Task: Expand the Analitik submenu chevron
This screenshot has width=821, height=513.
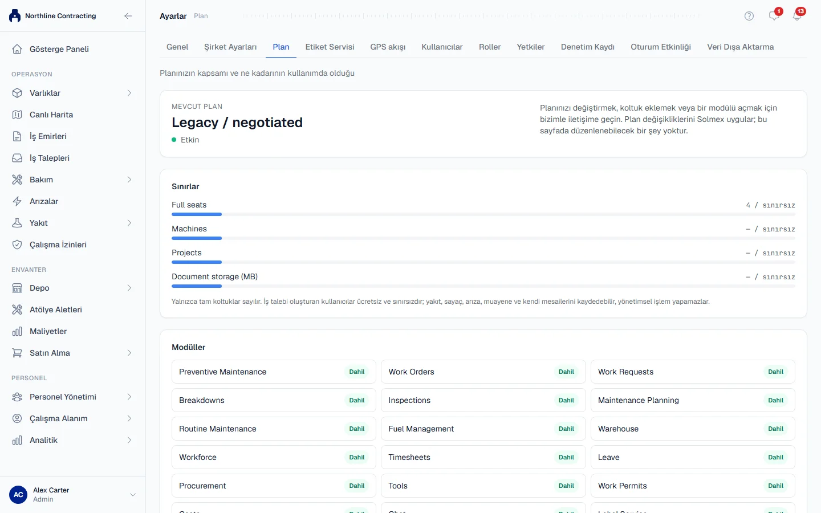Action: coord(129,440)
